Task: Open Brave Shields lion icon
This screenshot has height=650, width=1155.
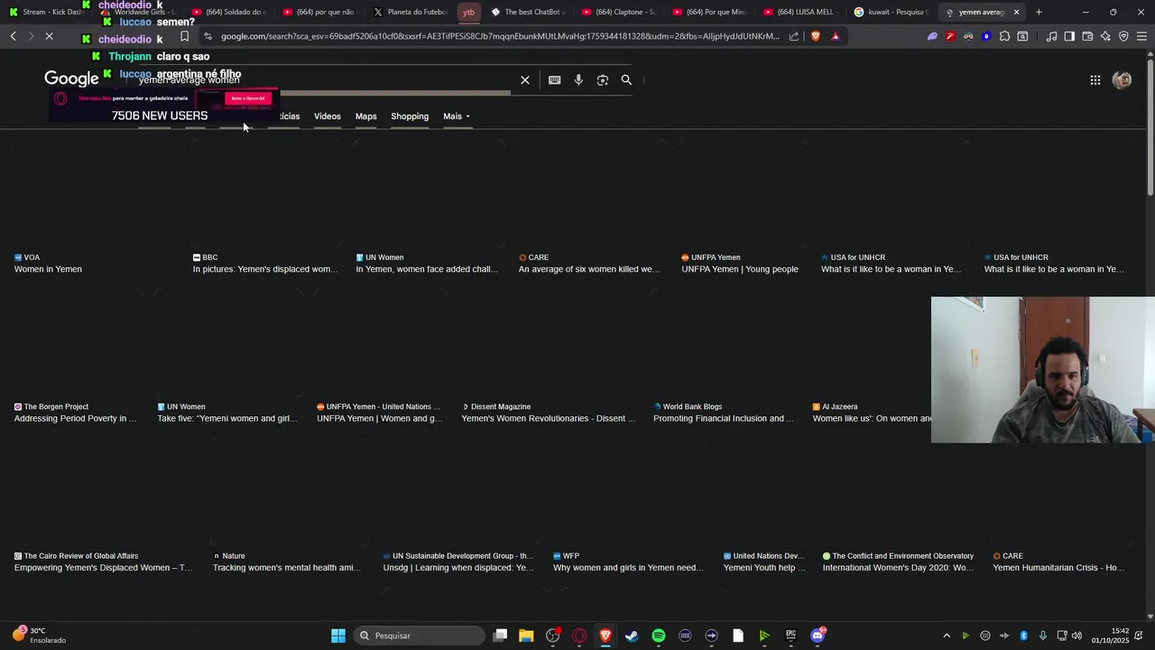Action: pyautogui.click(x=816, y=36)
